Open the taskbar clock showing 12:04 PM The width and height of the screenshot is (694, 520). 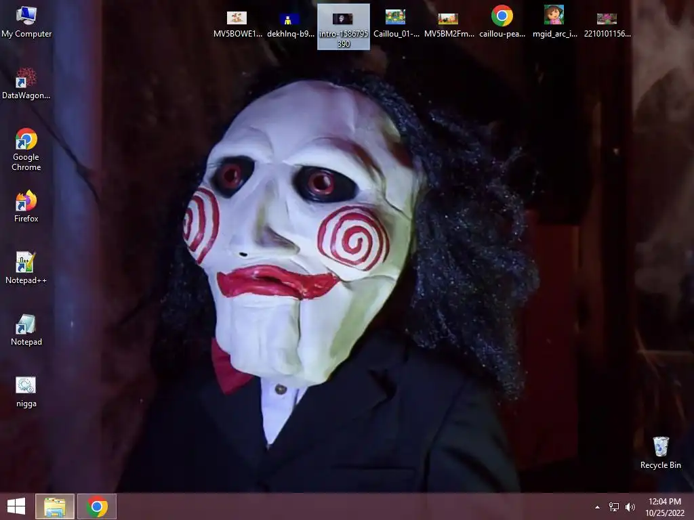pyautogui.click(x=665, y=506)
